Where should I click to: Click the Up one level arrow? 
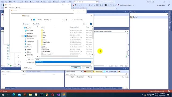(x=31, y=20)
